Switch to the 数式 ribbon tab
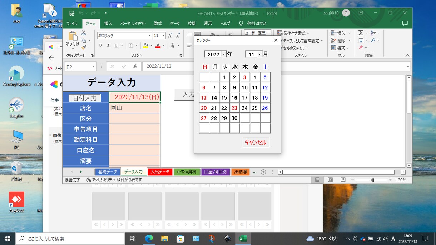Image resolution: width=436 pixels, height=245 pixels. (158, 24)
